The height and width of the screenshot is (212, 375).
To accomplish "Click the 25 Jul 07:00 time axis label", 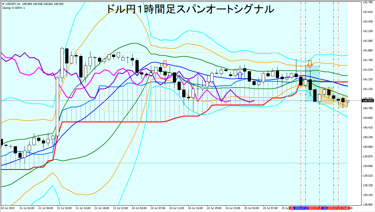I will pyautogui.click(x=270, y=208).
